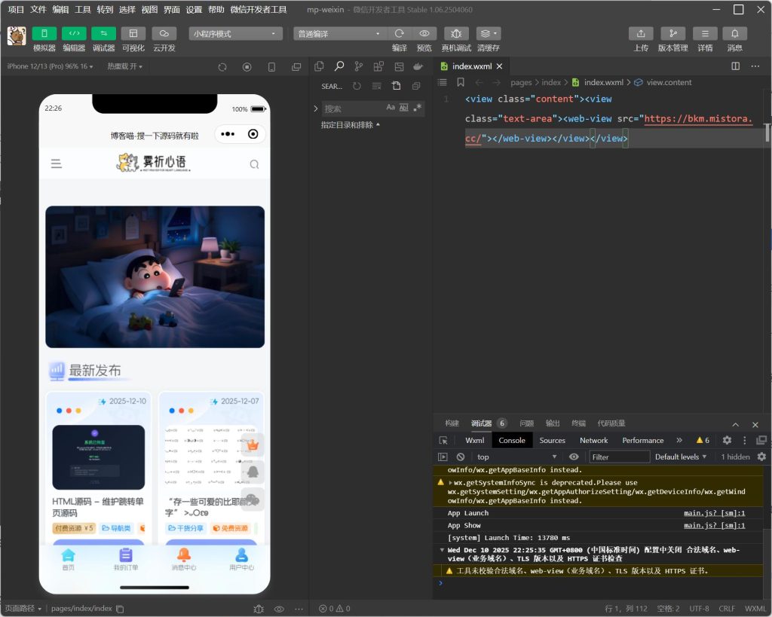This screenshot has width=772, height=617.
Task: Launch 可视化 visual mode
Action: click(133, 33)
